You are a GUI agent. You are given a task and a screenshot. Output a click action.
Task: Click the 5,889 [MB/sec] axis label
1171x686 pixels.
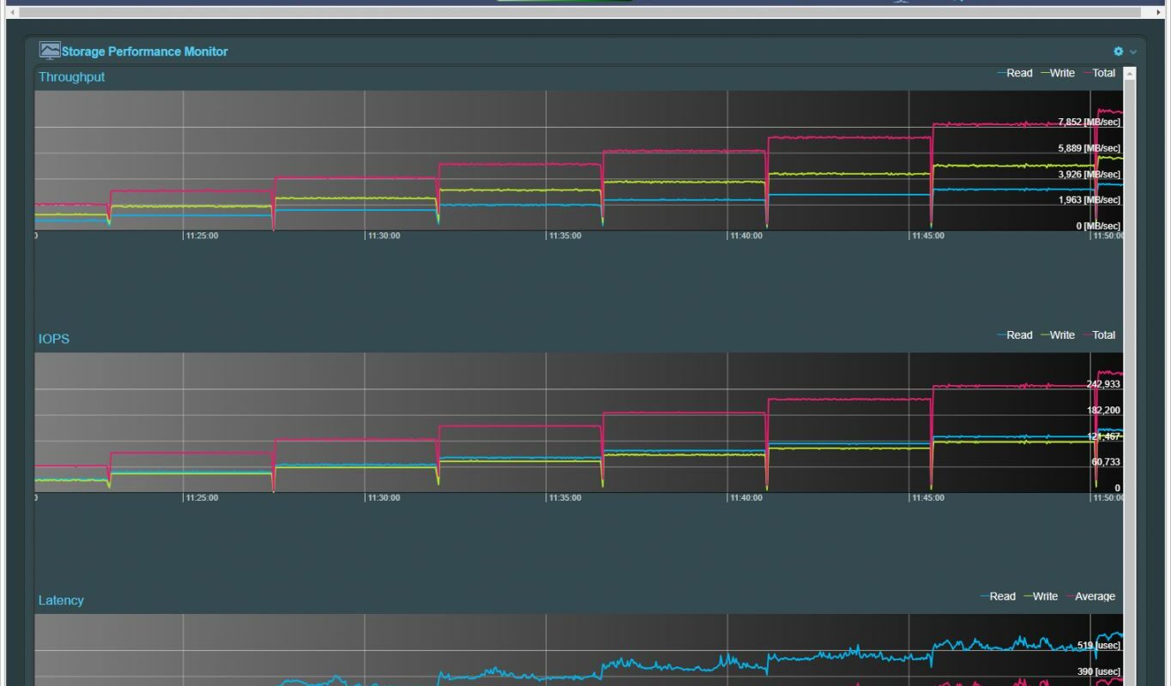pos(1089,148)
